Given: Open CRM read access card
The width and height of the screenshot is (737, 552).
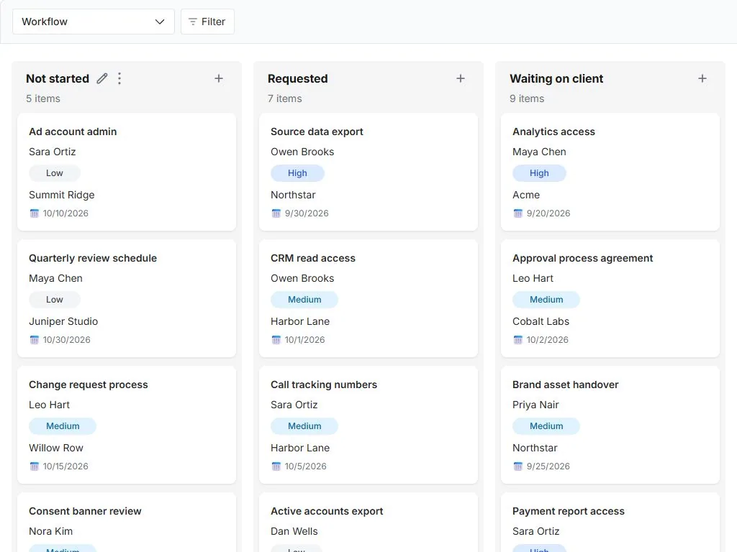Looking at the screenshot, I should click(368, 298).
